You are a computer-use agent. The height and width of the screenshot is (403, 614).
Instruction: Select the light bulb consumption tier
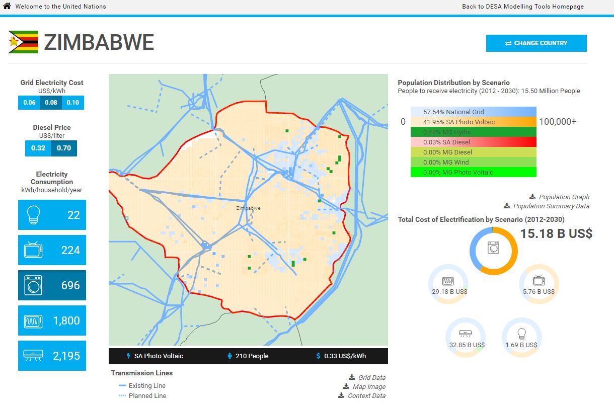tap(52, 215)
